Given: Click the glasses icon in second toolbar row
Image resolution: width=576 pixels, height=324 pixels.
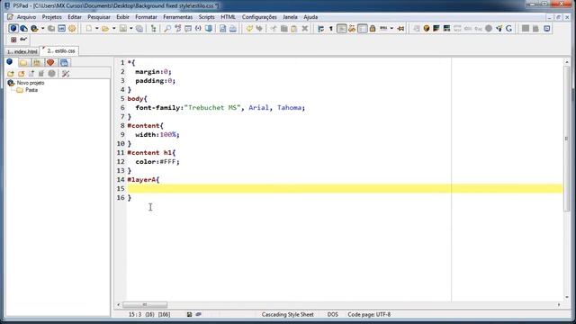Looking at the screenshot, I should [23, 40].
